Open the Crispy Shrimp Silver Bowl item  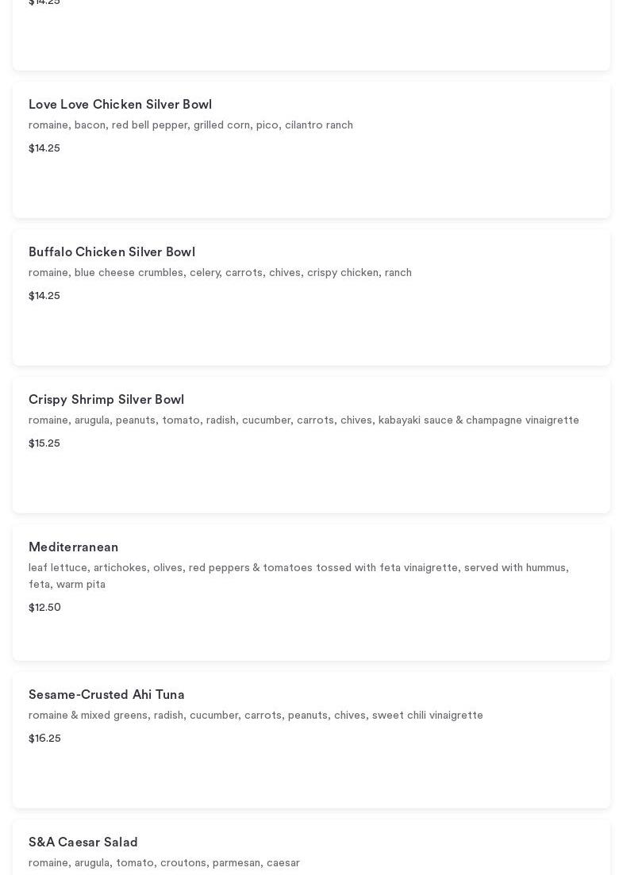click(x=106, y=400)
